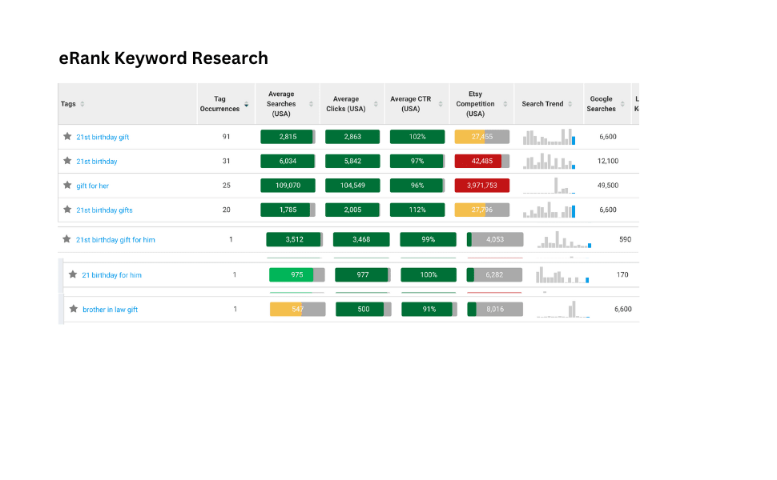Click the 49,500 Google searches value
The width and height of the screenshot is (777, 480).
(x=608, y=185)
